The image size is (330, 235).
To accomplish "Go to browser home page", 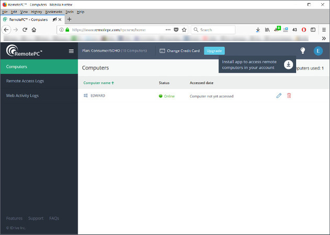I will [x=34, y=30].
